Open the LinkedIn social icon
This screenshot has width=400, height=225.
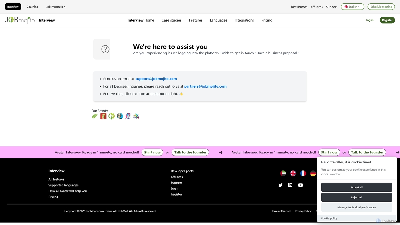pyautogui.click(x=290, y=185)
